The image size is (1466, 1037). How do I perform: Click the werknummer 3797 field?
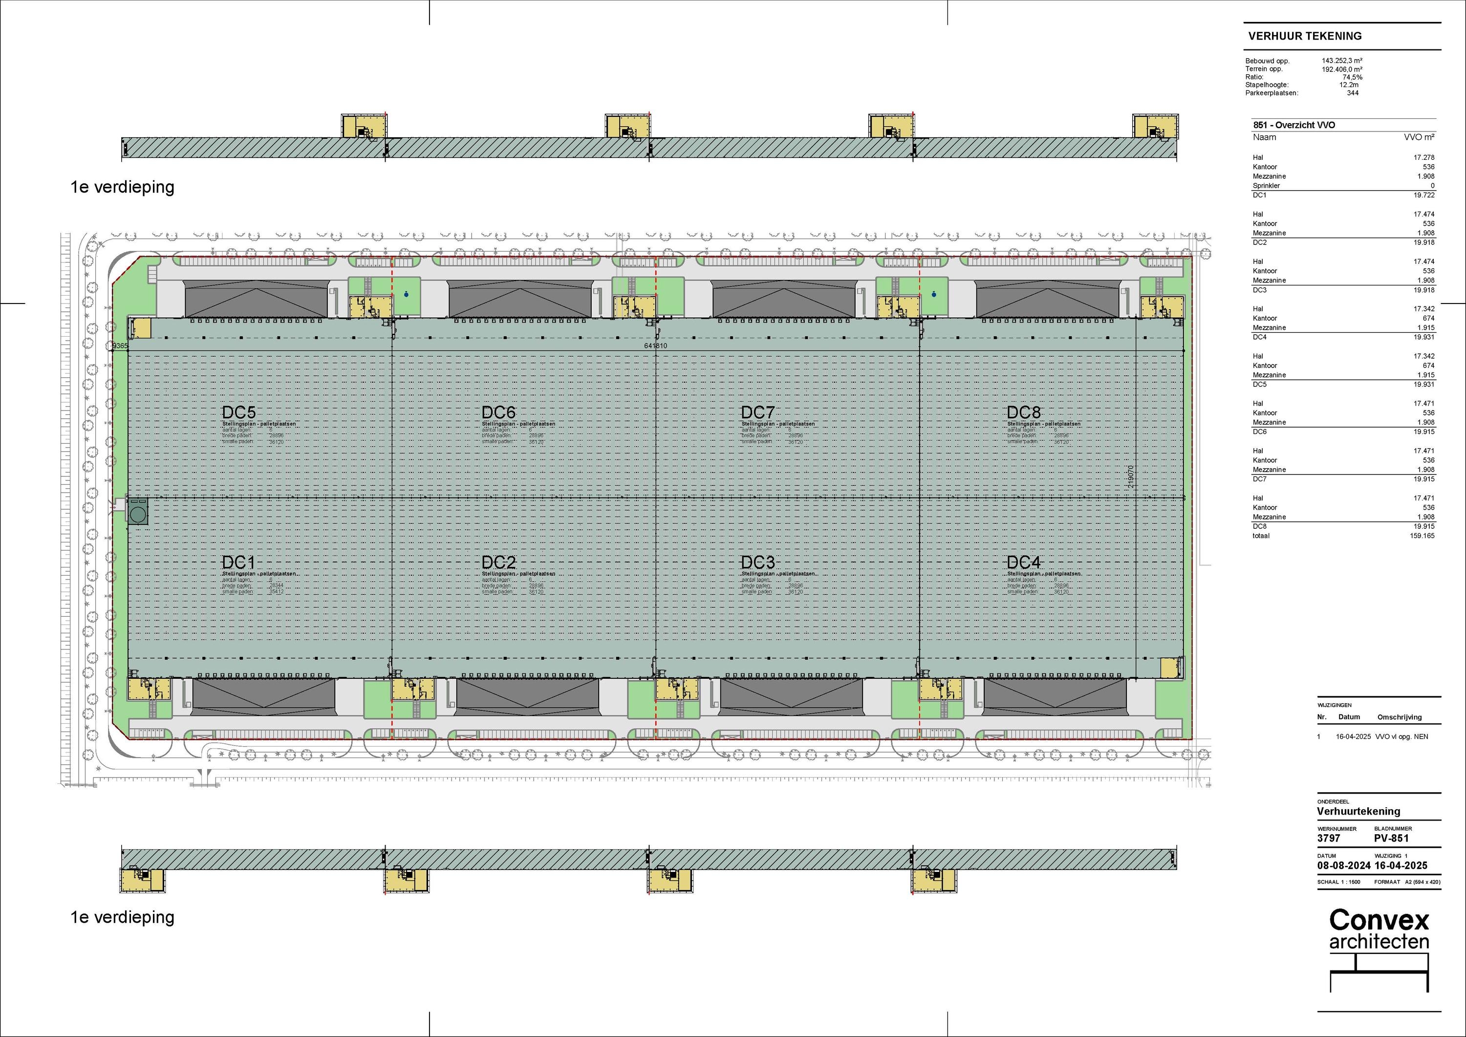coord(1328,838)
